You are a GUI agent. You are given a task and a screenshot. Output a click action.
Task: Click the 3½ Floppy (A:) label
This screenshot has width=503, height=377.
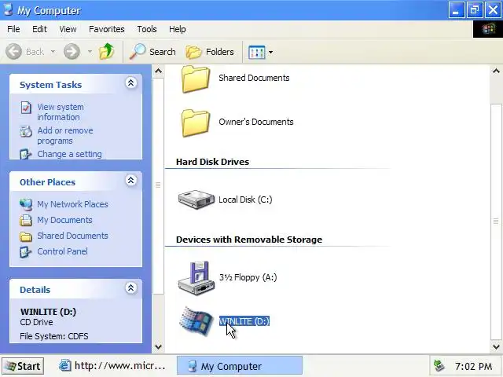pos(248,277)
